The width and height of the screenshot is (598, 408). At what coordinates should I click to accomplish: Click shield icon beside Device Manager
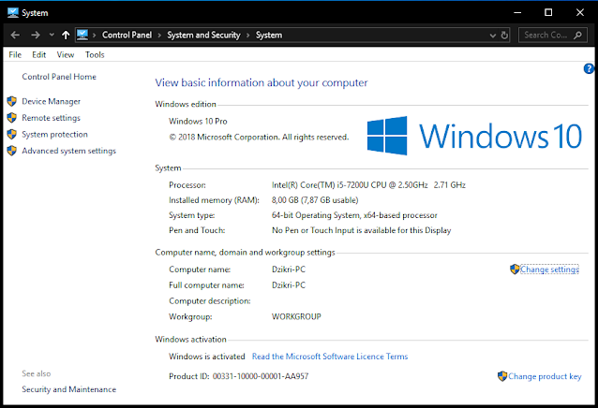(x=12, y=101)
